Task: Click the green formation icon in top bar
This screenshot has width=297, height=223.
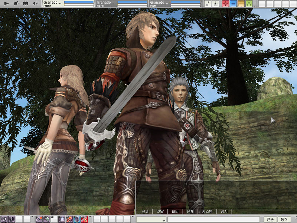Action: (x=249, y=4)
